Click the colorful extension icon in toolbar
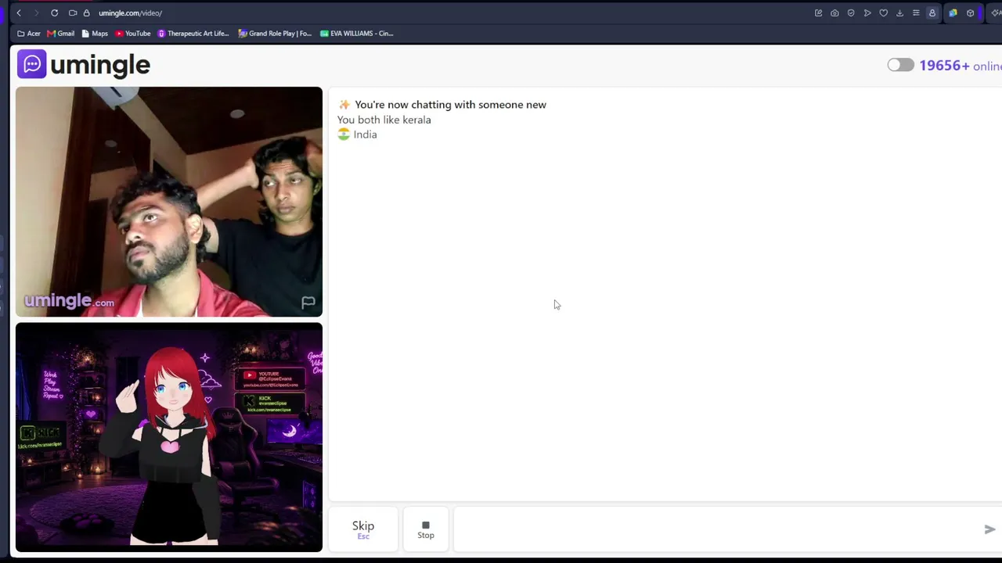Viewport: 1002px width, 563px height. 953,13
